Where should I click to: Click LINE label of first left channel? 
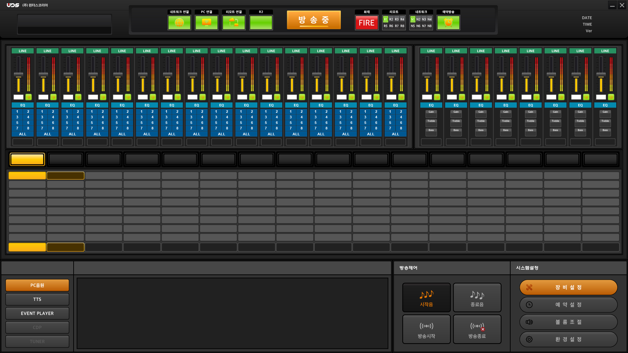click(x=23, y=51)
